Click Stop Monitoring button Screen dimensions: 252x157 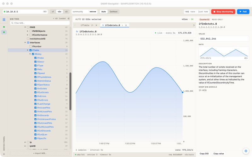point(223,12)
